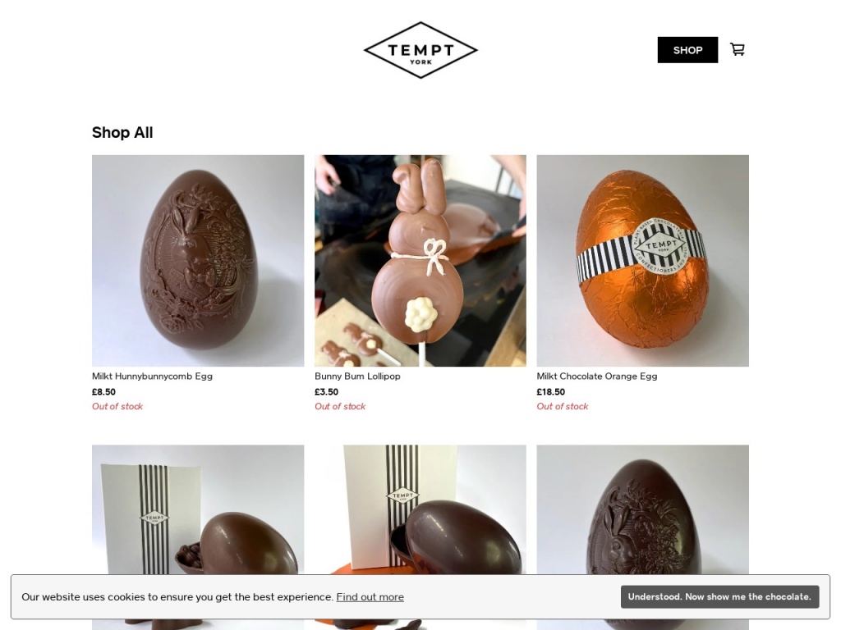Image resolution: width=841 pixels, height=630 pixels.
Task: Select the £8.50 price label
Action: [x=103, y=391]
